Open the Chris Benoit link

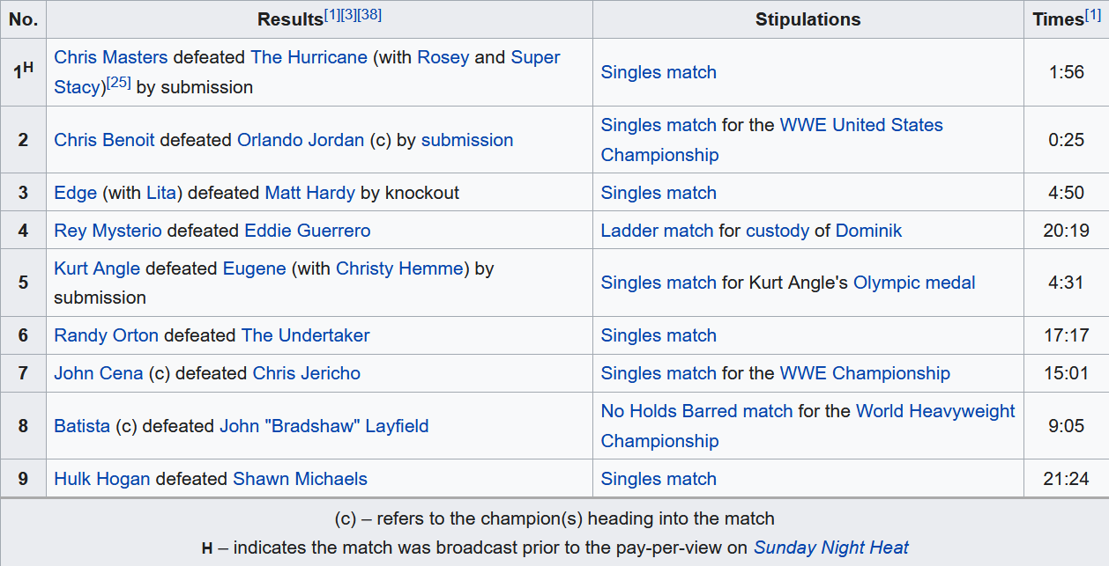click(x=104, y=140)
